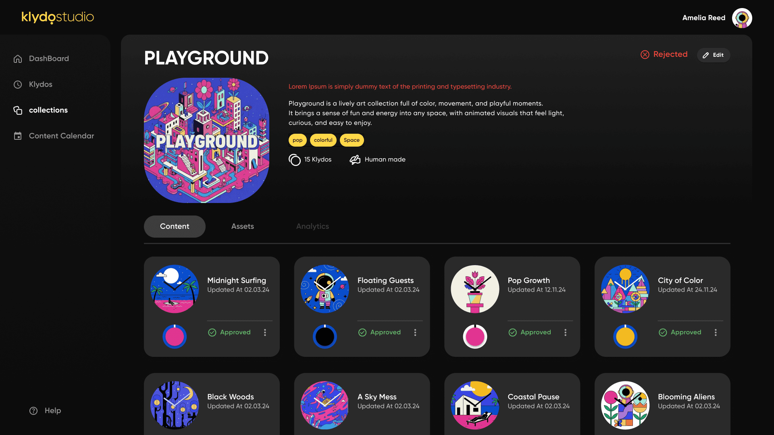Switch to the Assets tab
The image size is (774, 435).
(x=243, y=226)
